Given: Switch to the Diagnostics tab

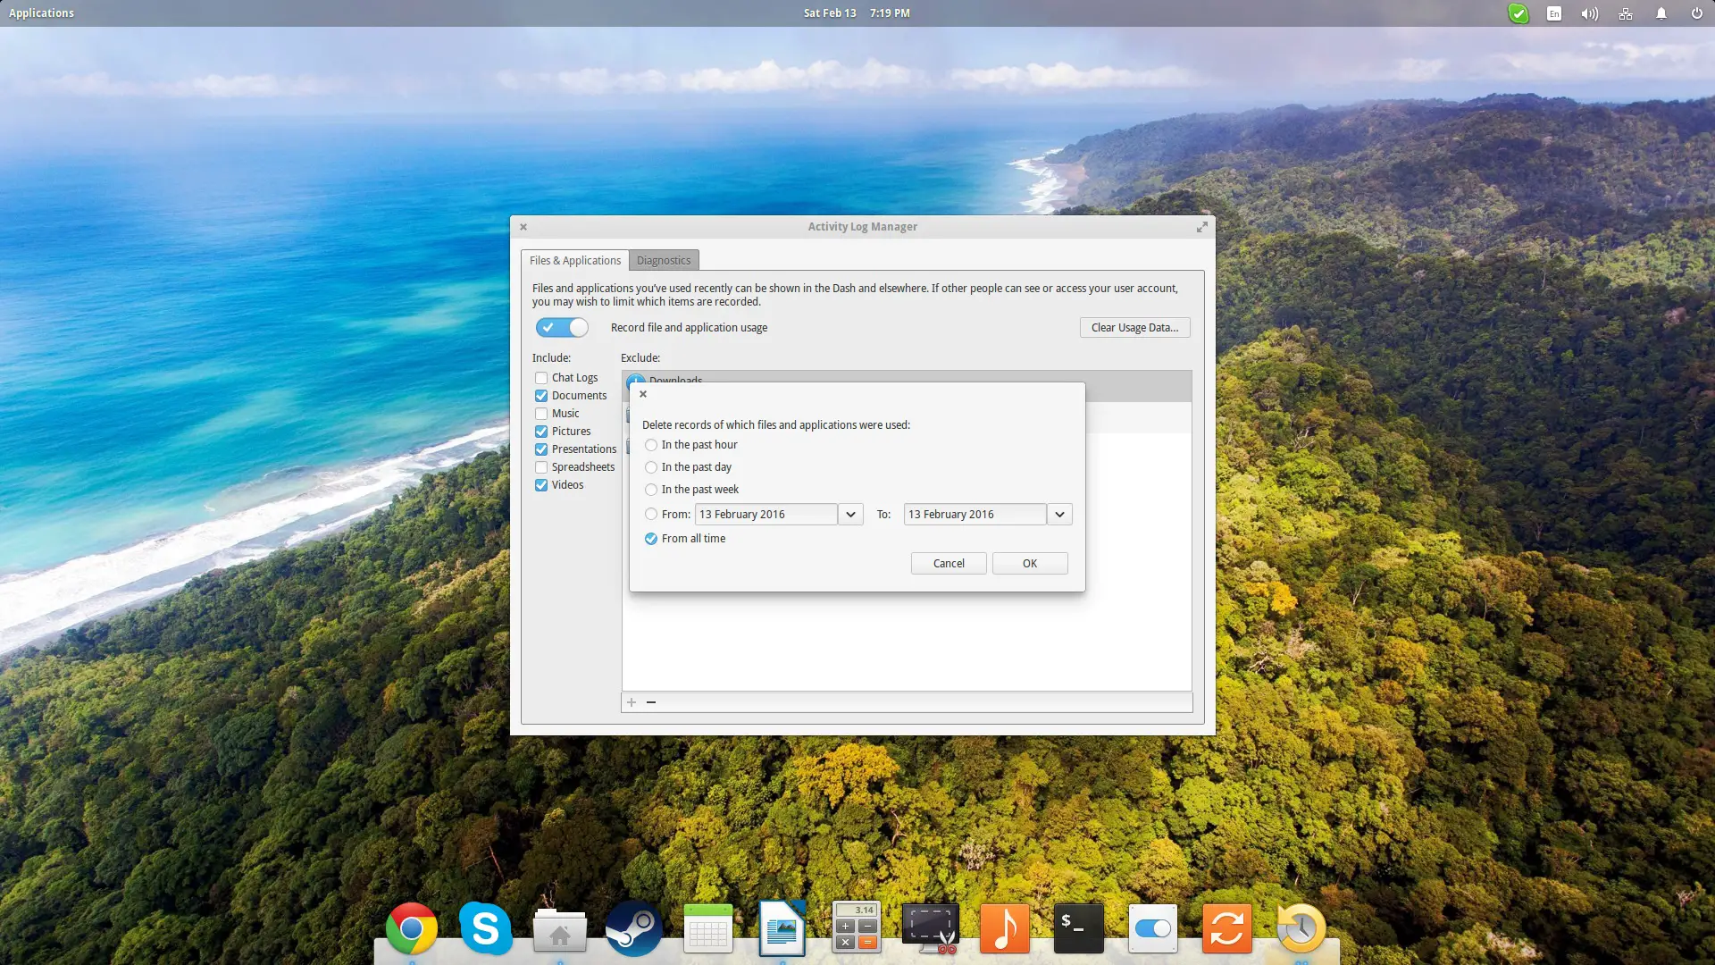Looking at the screenshot, I should pyautogui.click(x=664, y=261).
